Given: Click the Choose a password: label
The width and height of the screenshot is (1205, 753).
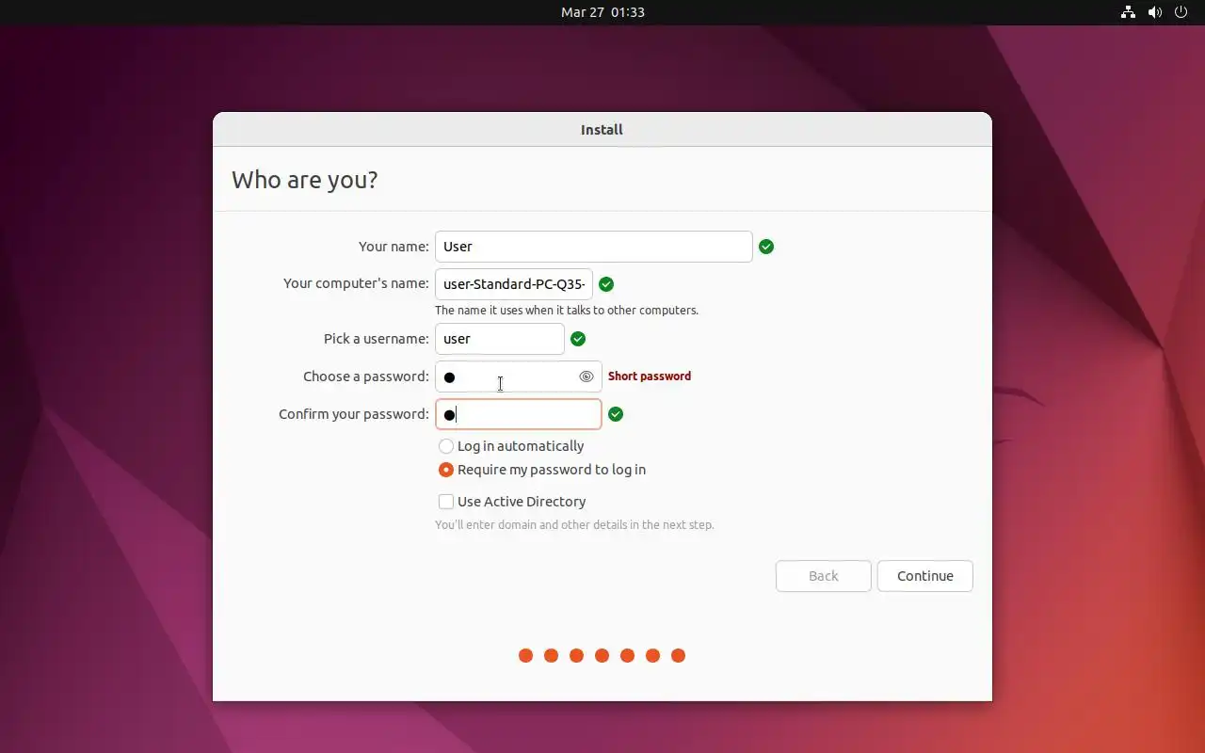Looking at the screenshot, I should pyautogui.click(x=366, y=376).
